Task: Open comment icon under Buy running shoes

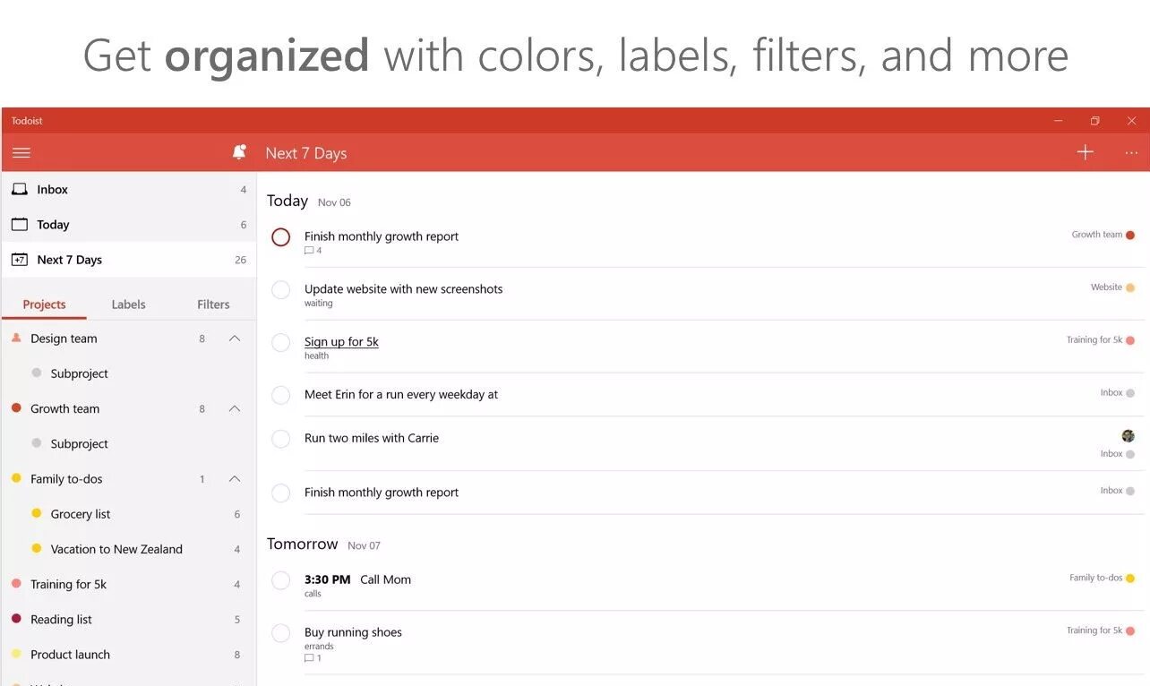Action: [x=310, y=658]
